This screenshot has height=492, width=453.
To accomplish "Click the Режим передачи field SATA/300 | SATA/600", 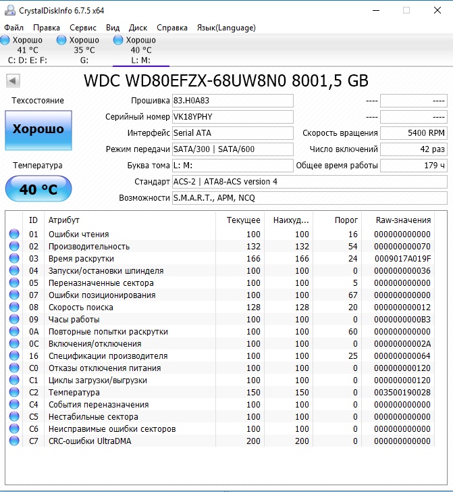I will click(233, 149).
